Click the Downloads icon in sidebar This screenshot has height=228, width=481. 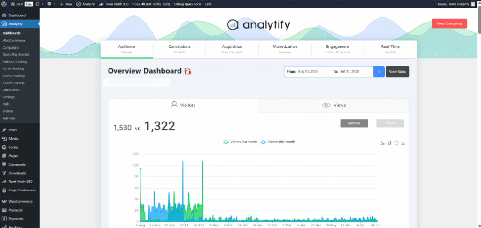[x=4, y=173]
